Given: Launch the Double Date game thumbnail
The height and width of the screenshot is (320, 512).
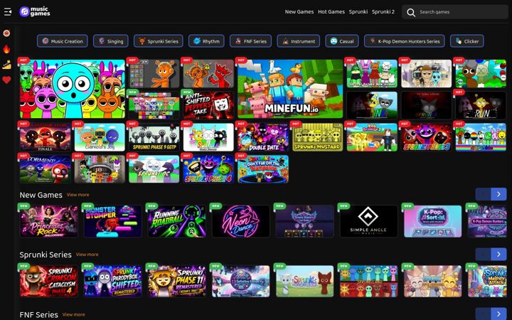Looking at the screenshot, I should [x=263, y=137].
